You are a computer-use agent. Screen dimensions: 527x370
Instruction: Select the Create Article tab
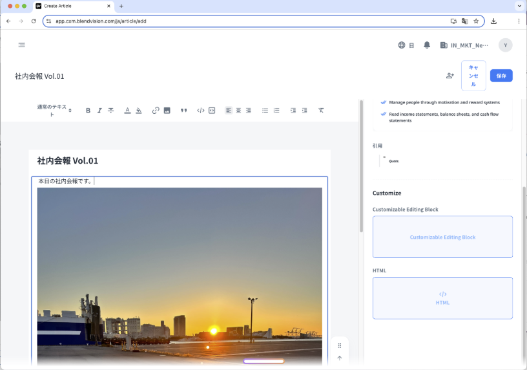pos(73,6)
